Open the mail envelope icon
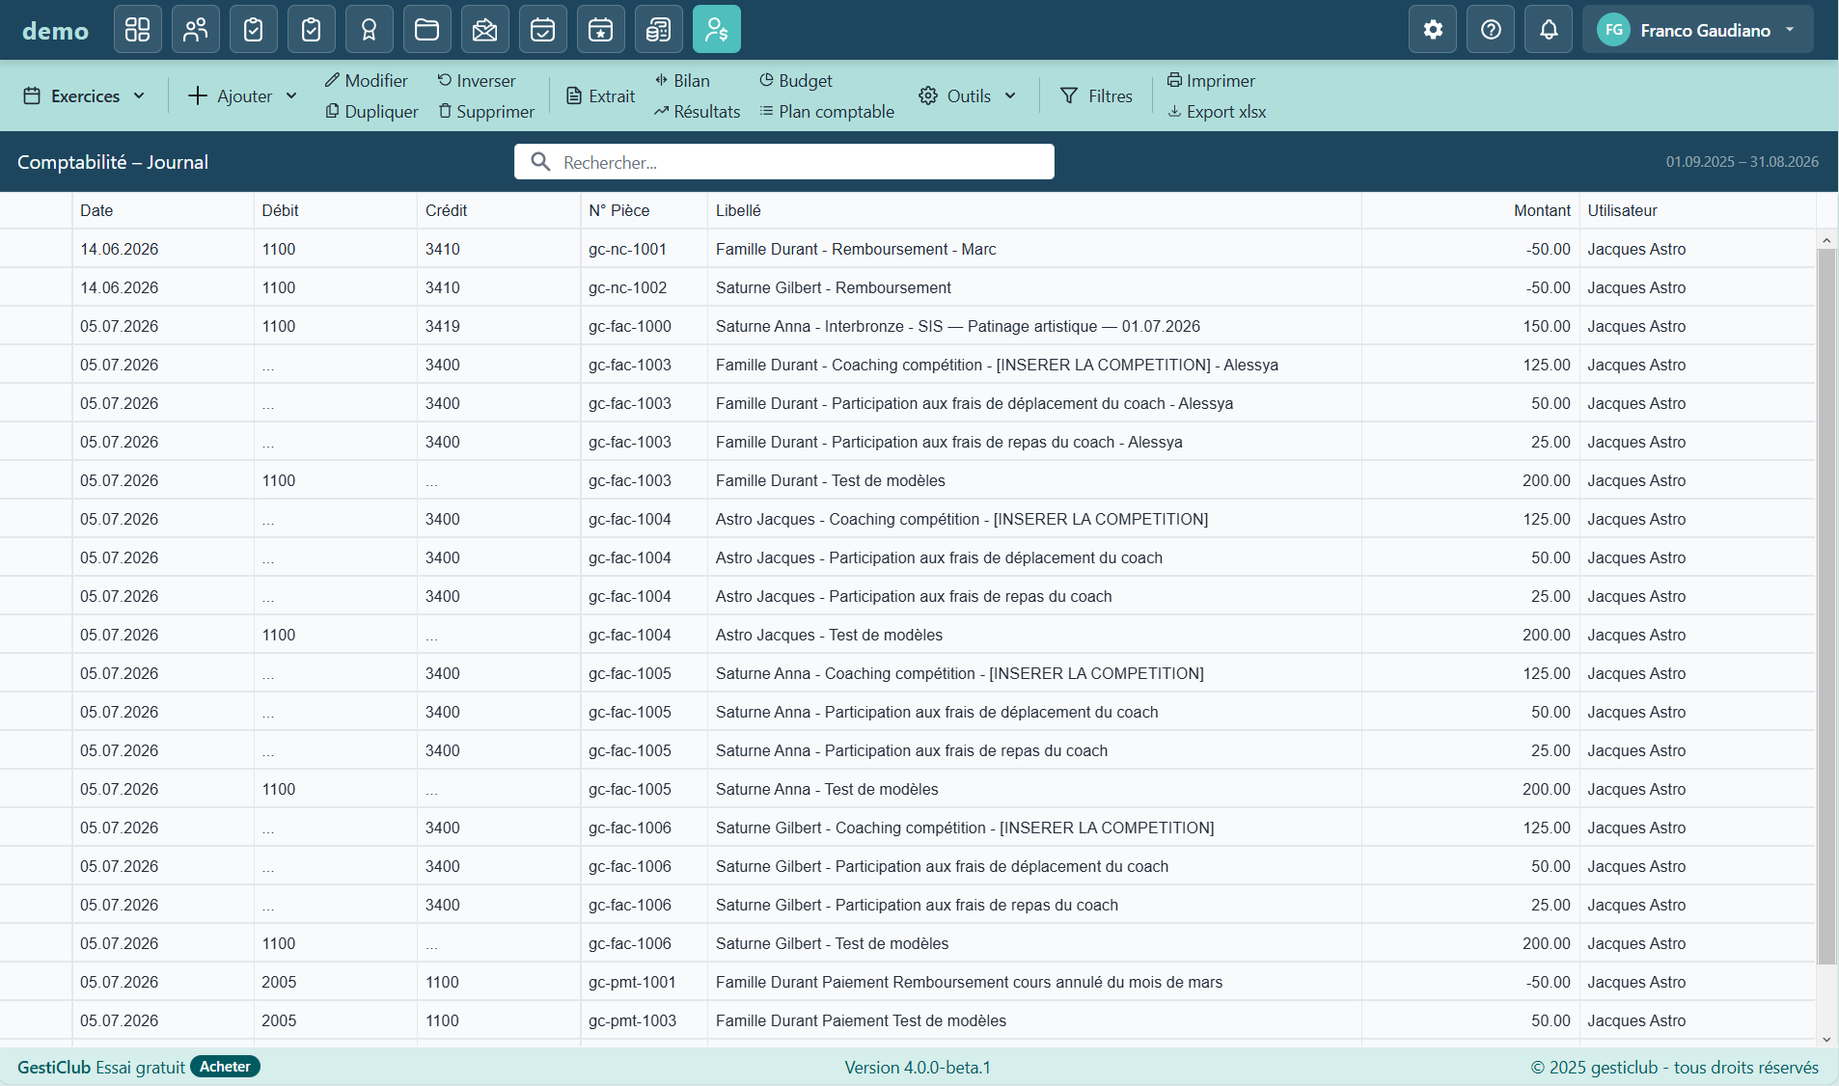Screen dimensions: 1839x1086 485,29
